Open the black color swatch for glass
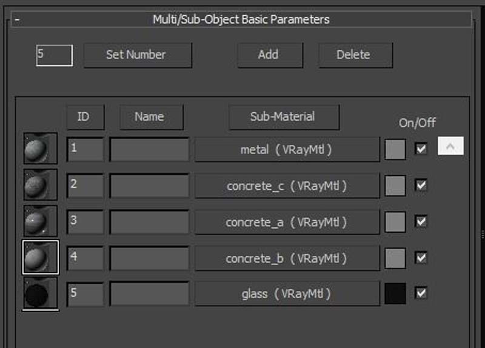This screenshot has height=348, width=485. coord(395,294)
